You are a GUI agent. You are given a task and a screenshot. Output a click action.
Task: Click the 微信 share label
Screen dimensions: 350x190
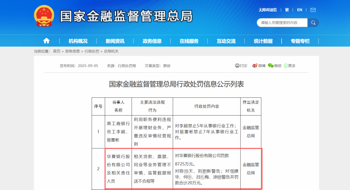pyautogui.click(x=278, y=66)
